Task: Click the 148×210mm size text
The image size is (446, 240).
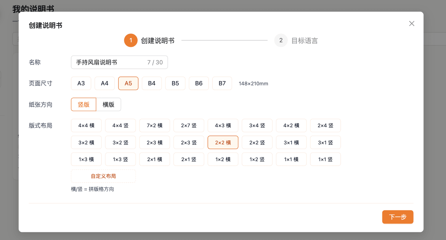Action: [253, 83]
